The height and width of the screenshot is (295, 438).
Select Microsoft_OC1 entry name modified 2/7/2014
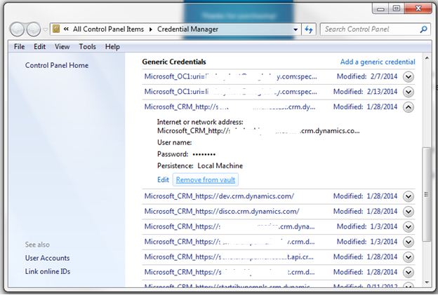click(231, 76)
